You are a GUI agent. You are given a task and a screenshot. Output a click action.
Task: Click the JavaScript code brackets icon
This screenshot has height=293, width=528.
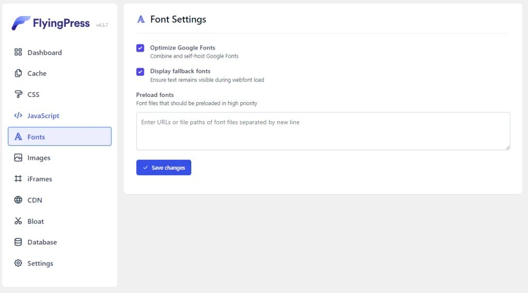tap(18, 116)
